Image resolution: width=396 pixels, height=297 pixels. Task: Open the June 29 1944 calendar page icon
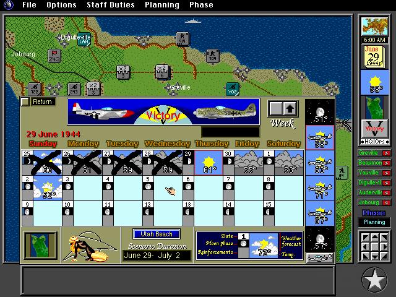[374, 56]
